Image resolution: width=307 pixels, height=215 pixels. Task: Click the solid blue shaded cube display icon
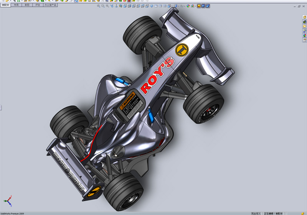[125, 6]
